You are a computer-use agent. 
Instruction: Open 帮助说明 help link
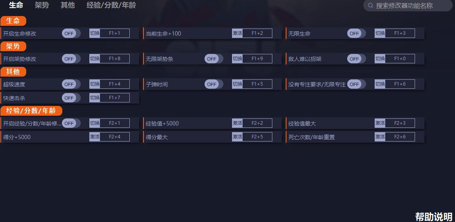pyautogui.click(x=434, y=217)
